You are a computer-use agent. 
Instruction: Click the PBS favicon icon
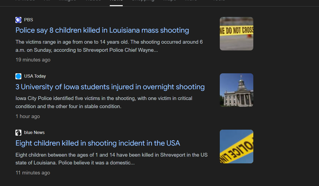(x=18, y=20)
